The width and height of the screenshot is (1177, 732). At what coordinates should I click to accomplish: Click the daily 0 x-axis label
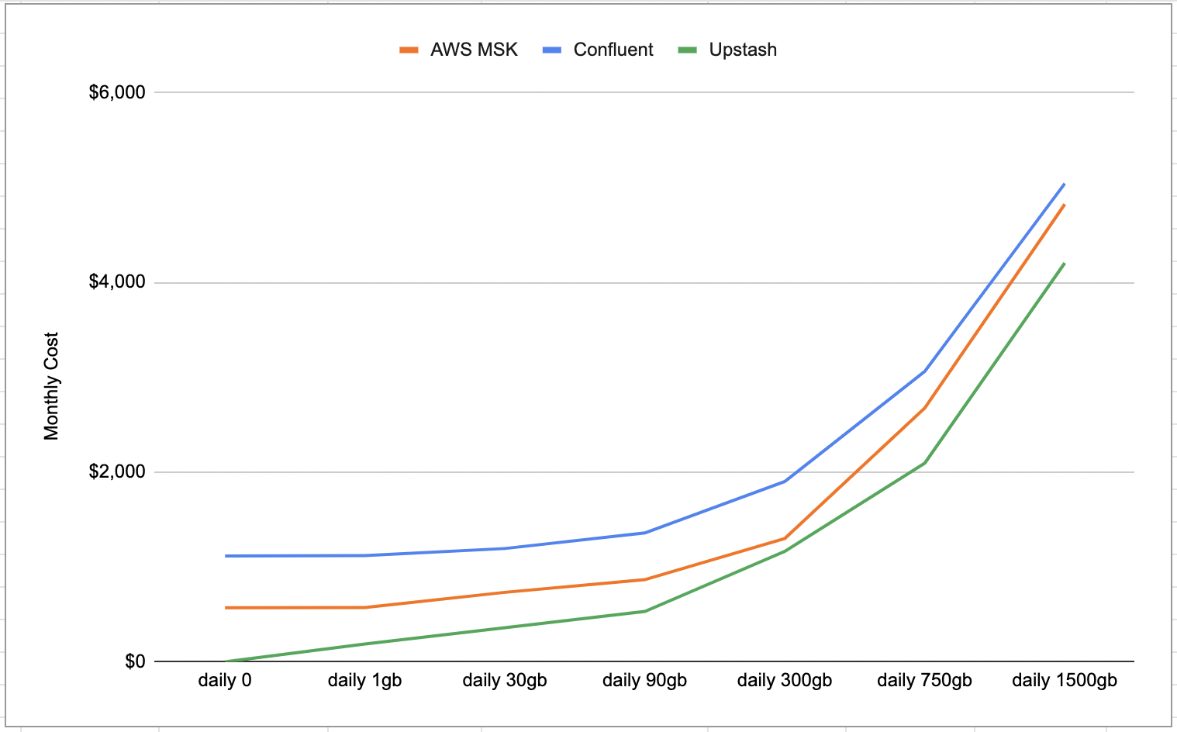(x=225, y=680)
